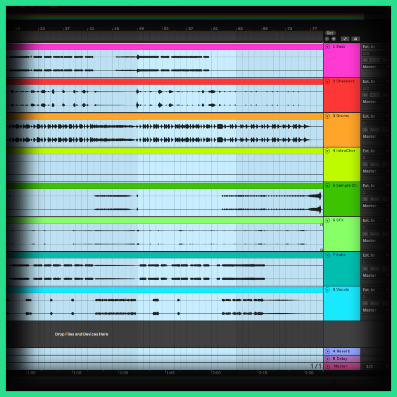The width and height of the screenshot is (397, 397).
Task: Open IntroChor track input channel 2 dropdown
Action: tap(375, 158)
